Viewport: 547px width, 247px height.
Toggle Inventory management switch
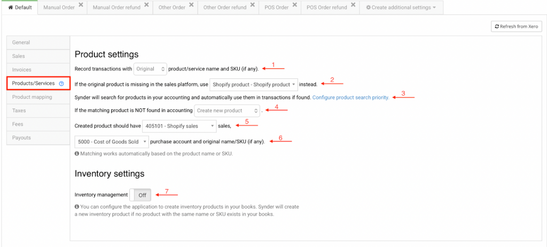coord(141,195)
